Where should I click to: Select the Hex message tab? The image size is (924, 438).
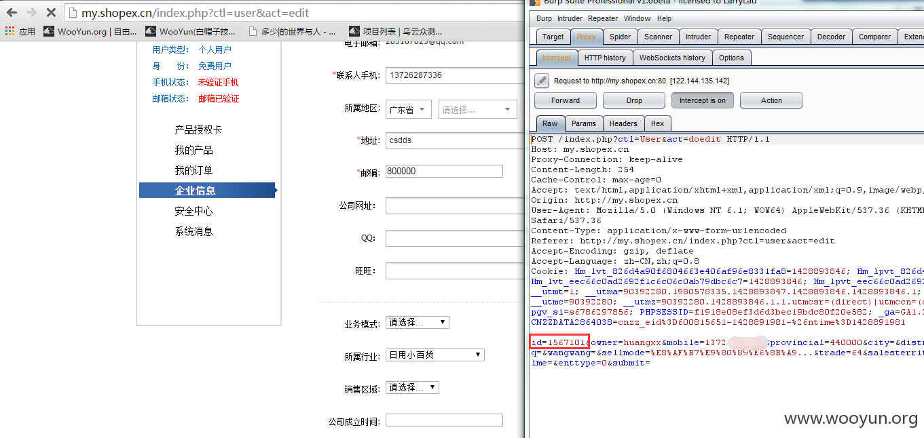658,123
